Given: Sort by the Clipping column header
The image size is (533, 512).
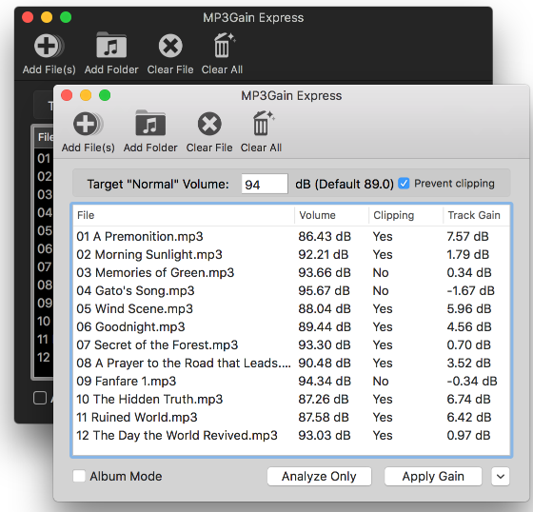Looking at the screenshot, I should (x=405, y=215).
